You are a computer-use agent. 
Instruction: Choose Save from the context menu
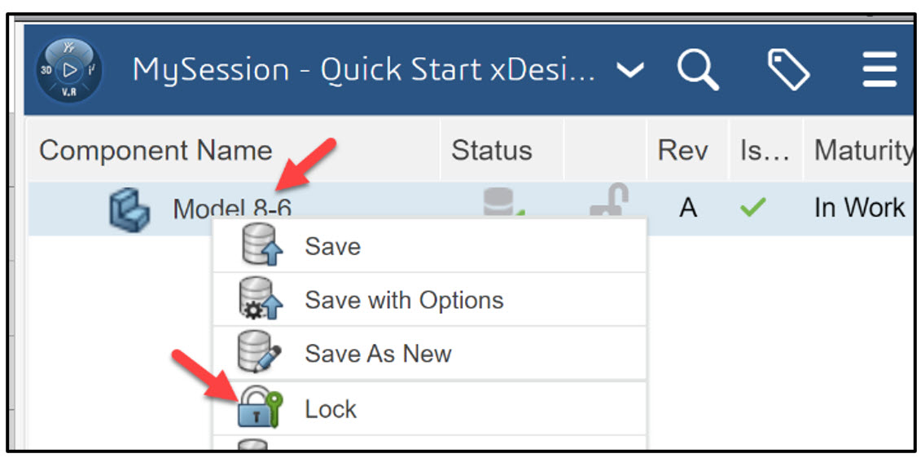pyautogui.click(x=332, y=246)
